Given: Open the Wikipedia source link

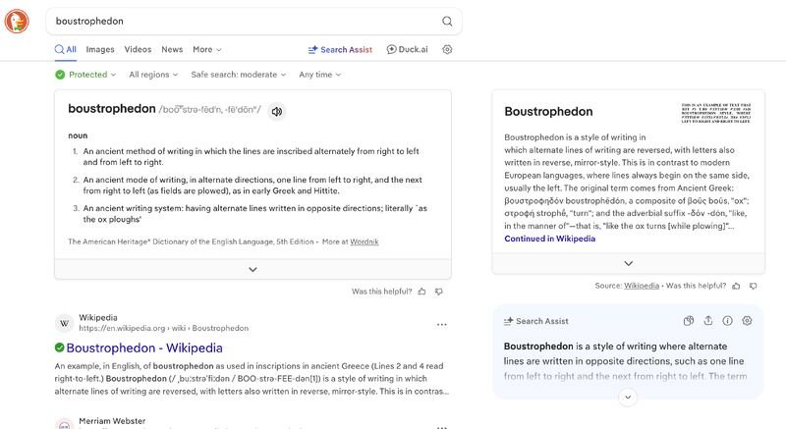Looking at the screenshot, I should pyautogui.click(x=642, y=286).
